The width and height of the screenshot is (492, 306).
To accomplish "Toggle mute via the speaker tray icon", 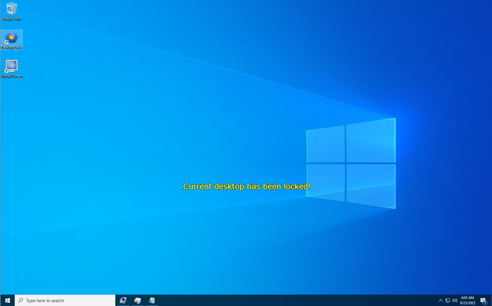I will tap(455, 300).
